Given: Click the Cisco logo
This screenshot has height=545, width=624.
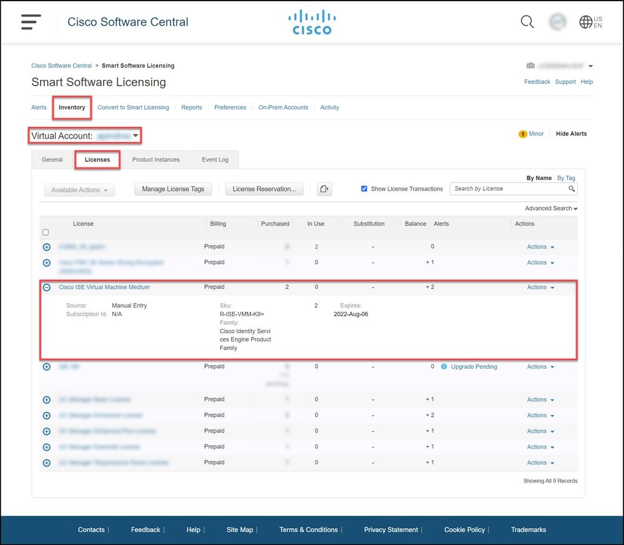Looking at the screenshot, I should (x=312, y=22).
